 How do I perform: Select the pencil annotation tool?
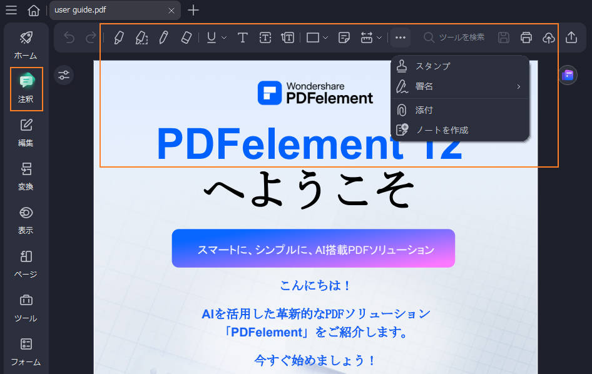163,38
